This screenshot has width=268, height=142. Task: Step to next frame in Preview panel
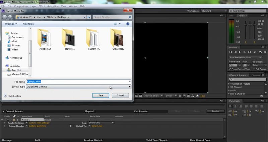pyautogui.click(x=245, y=52)
